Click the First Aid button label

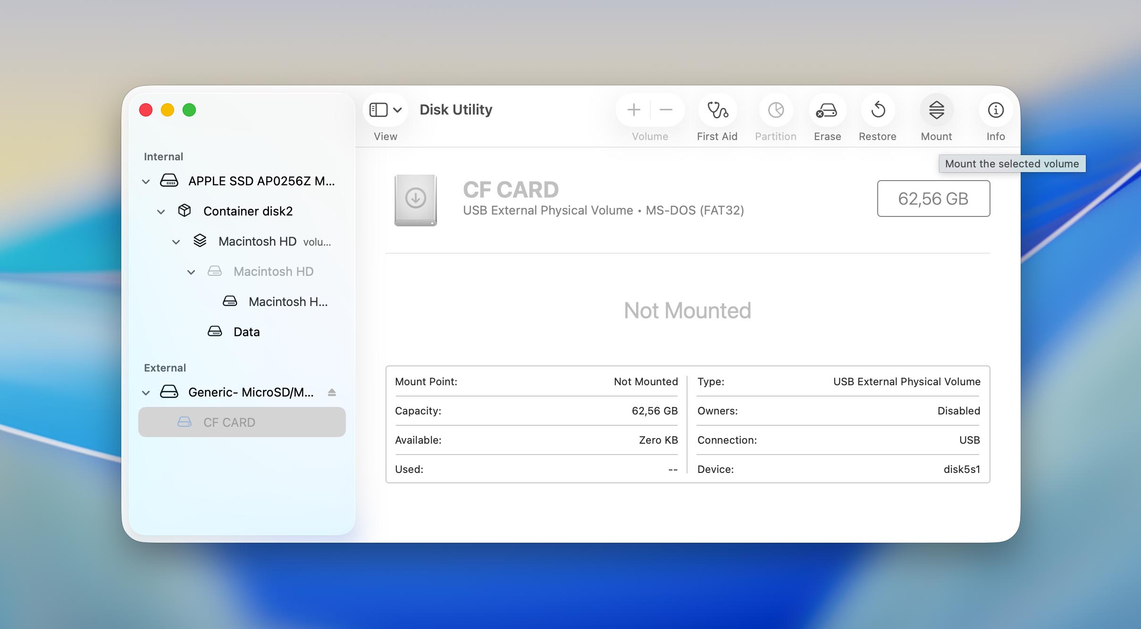[716, 136]
